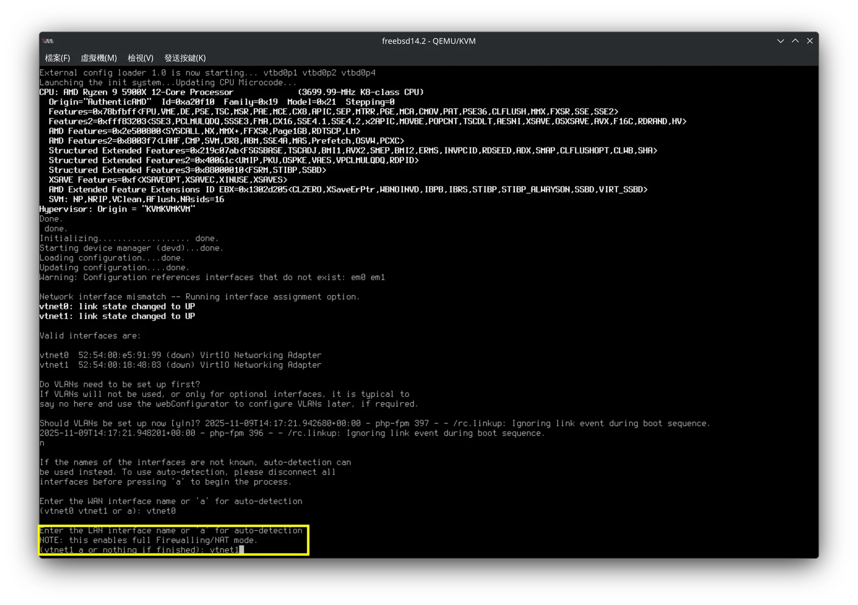
Task: Click the 'Hypervisor: Origin = "KVMKVMKVM"' line
Action: 117,209
